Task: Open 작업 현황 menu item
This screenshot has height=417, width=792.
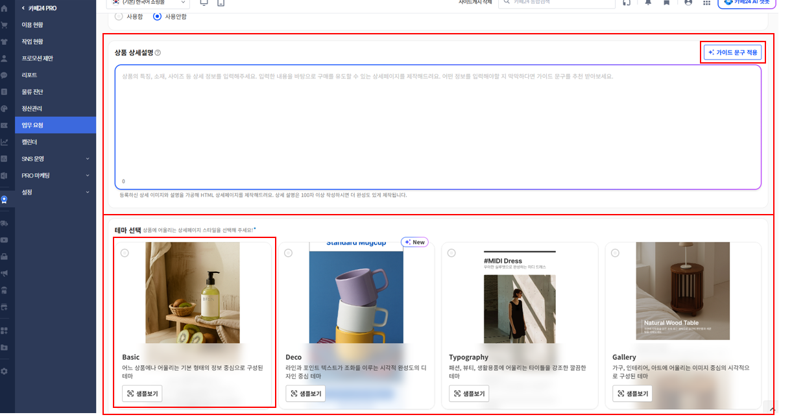Action: 55,42
